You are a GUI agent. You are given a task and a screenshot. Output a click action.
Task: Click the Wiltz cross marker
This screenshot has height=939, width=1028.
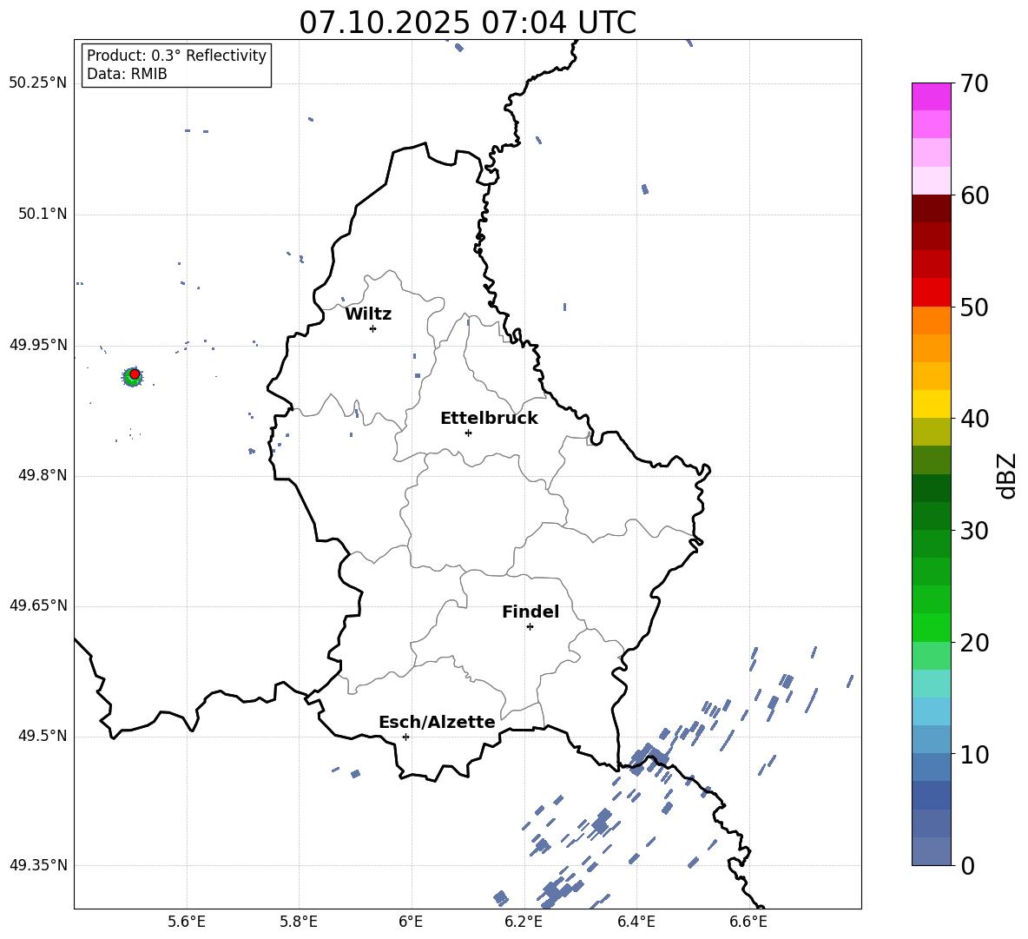pyautogui.click(x=373, y=328)
